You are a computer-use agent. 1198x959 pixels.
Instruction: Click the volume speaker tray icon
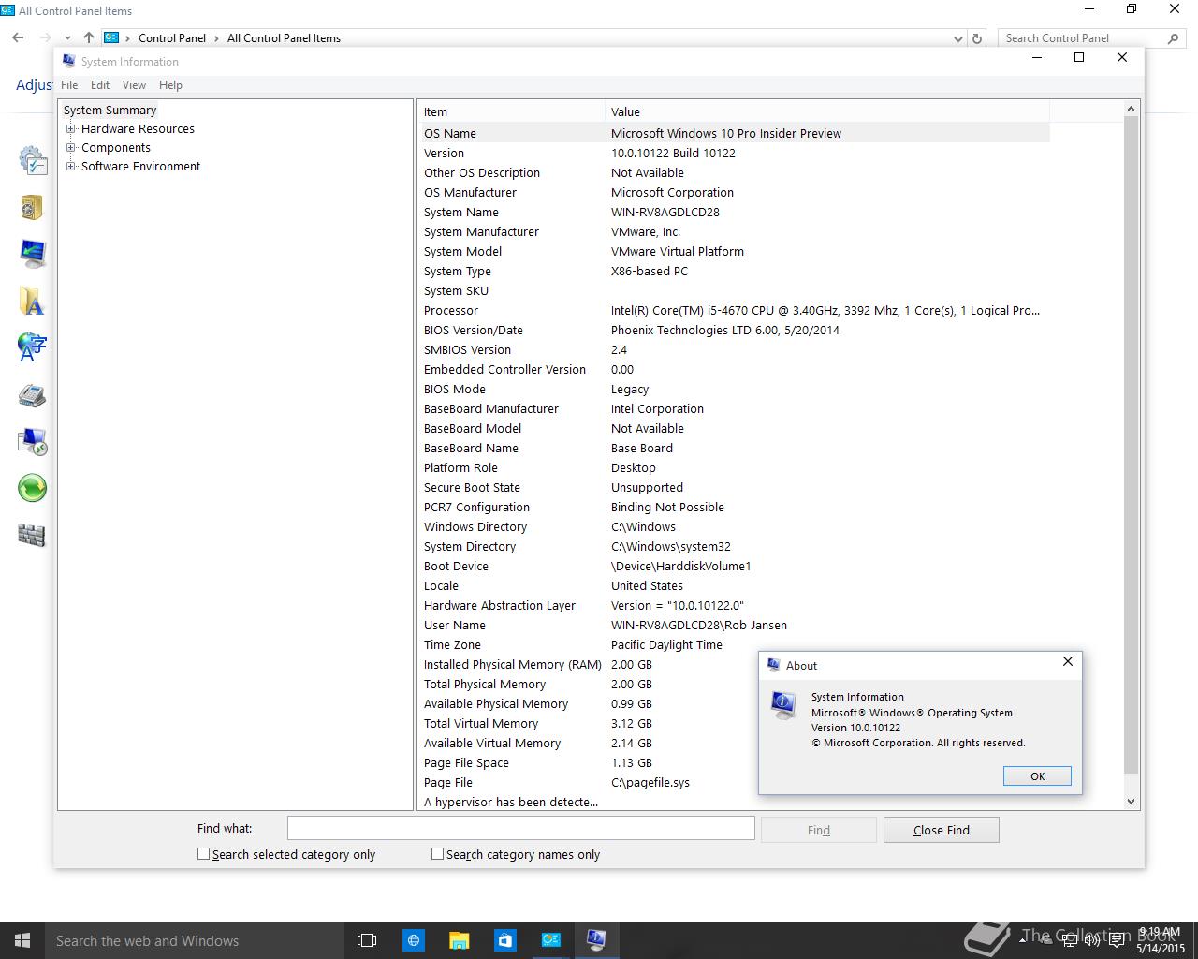(1092, 940)
